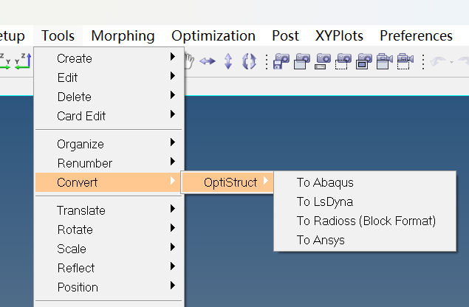Click the circular rotate arrows icon
The height and width of the screenshot is (307, 469).
pyautogui.click(x=249, y=61)
